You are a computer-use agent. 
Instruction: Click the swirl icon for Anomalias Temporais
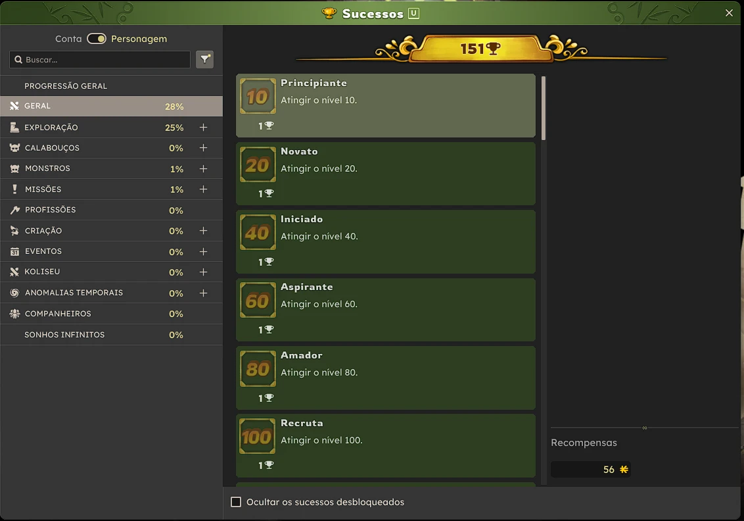pyautogui.click(x=14, y=293)
